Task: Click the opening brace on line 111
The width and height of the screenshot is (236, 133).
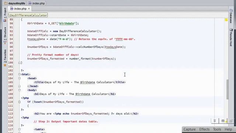Action: point(28,106)
